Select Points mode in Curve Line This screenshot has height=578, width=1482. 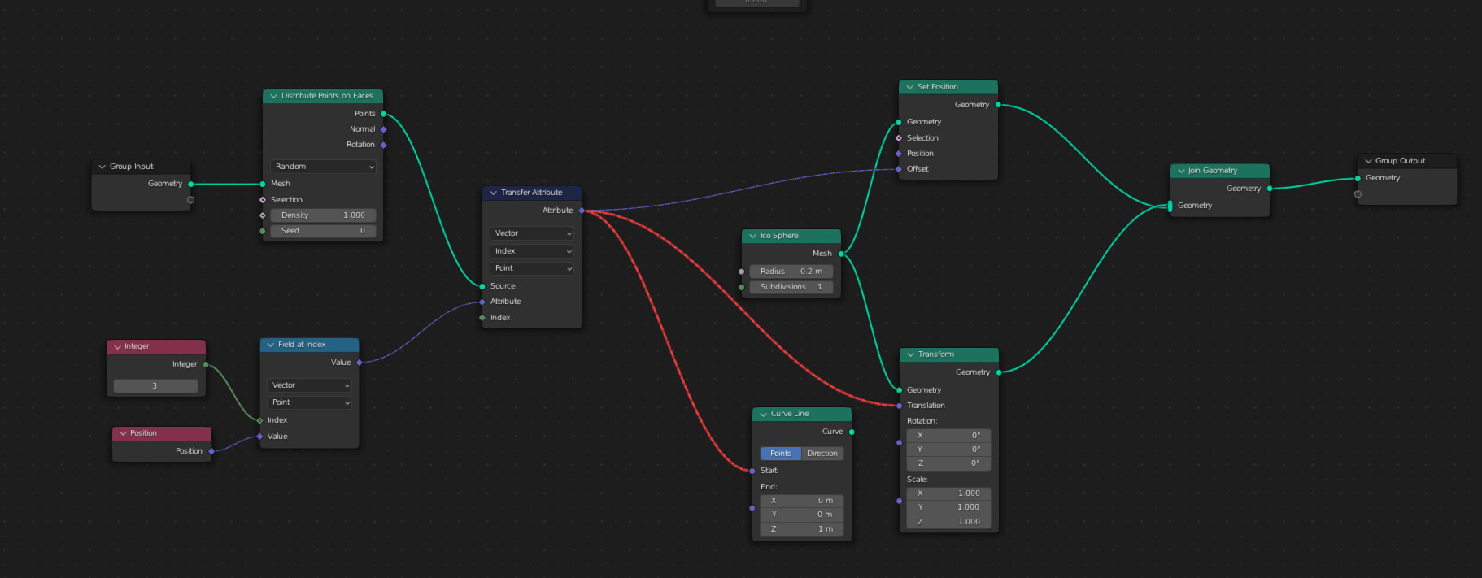click(781, 454)
